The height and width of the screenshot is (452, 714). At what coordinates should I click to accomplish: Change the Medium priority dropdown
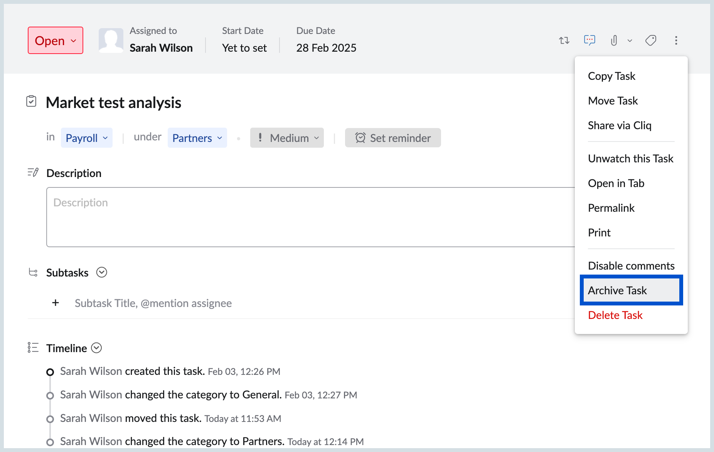tap(287, 138)
